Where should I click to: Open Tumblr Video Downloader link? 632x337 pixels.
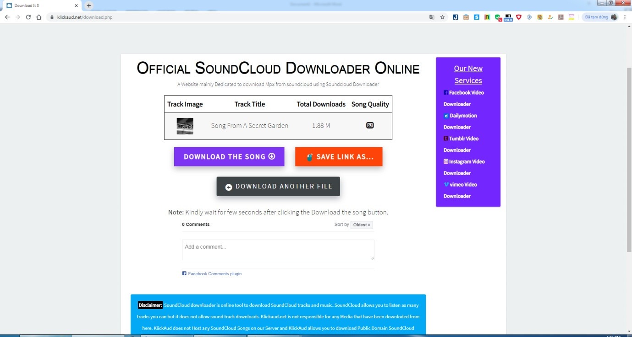[x=461, y=144]
